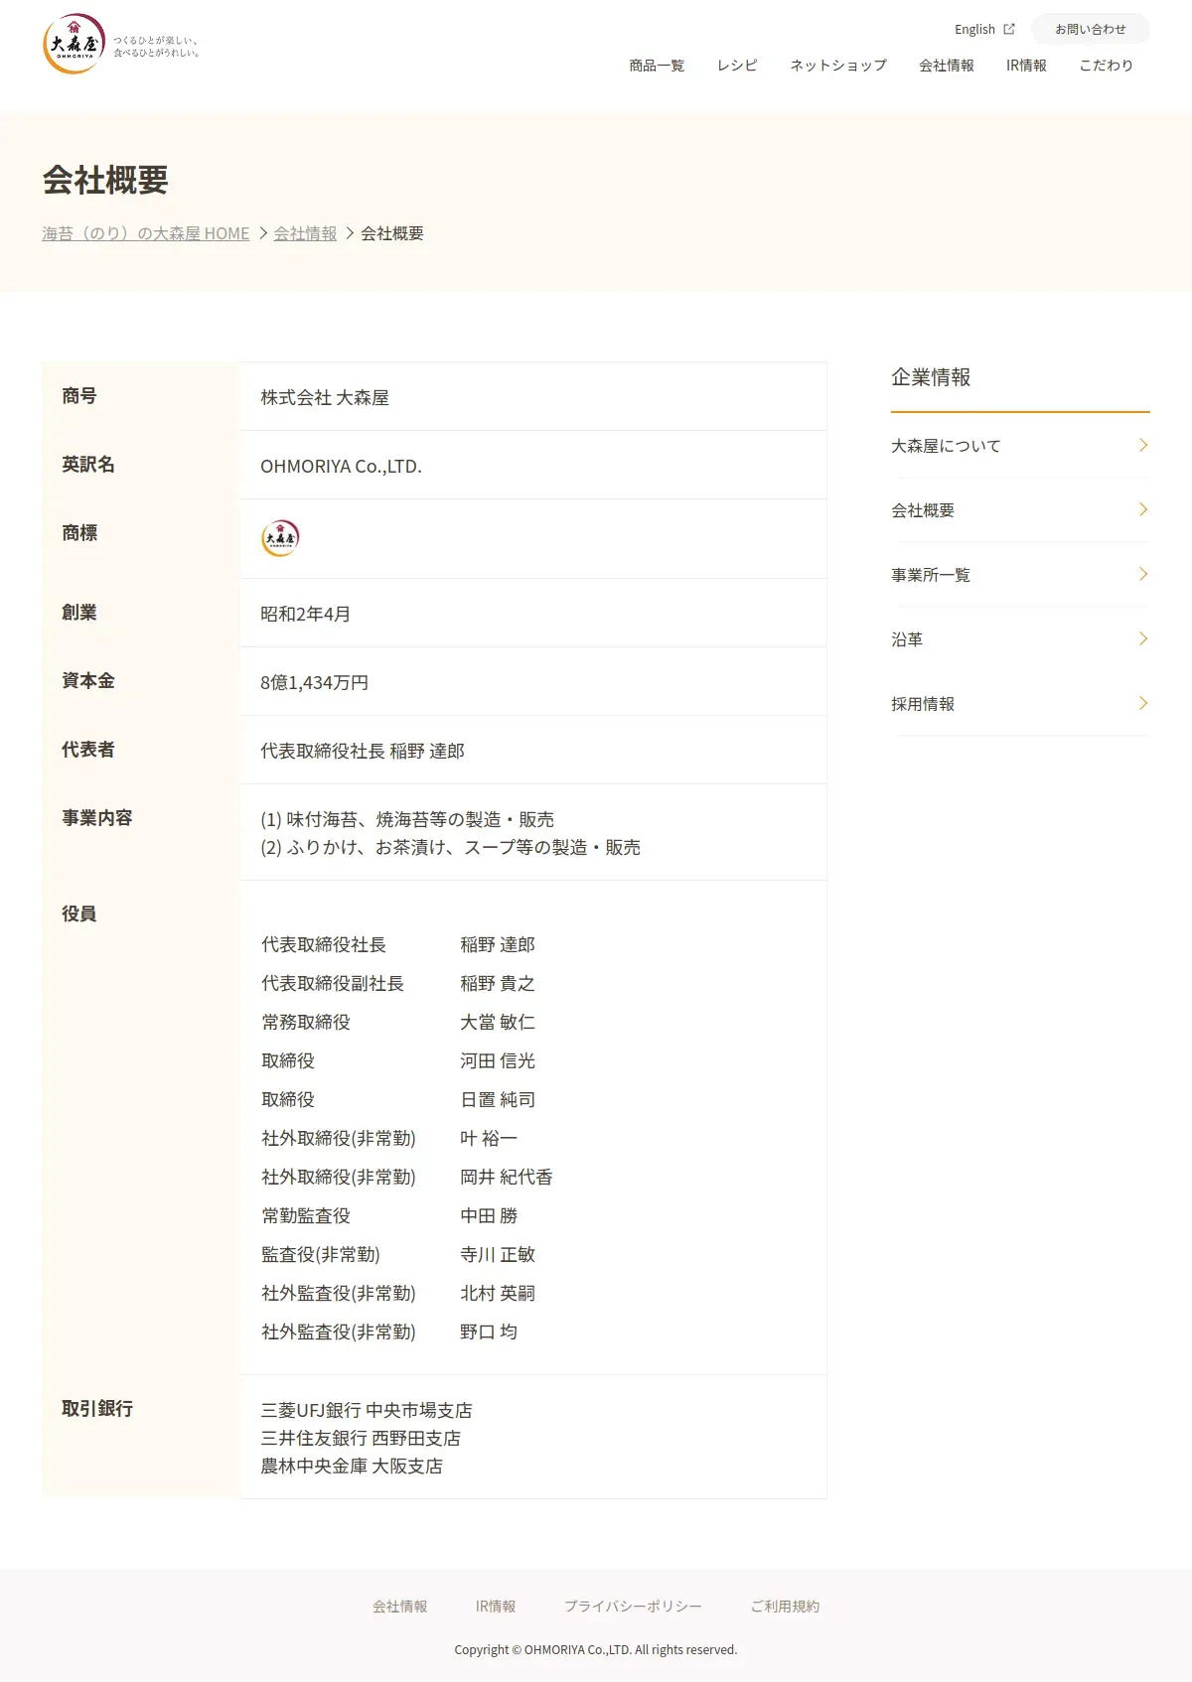Click the trademark logo image in the 商標 row
The height and width of the screenshot is (1682, 1192).
pos(280,538)
